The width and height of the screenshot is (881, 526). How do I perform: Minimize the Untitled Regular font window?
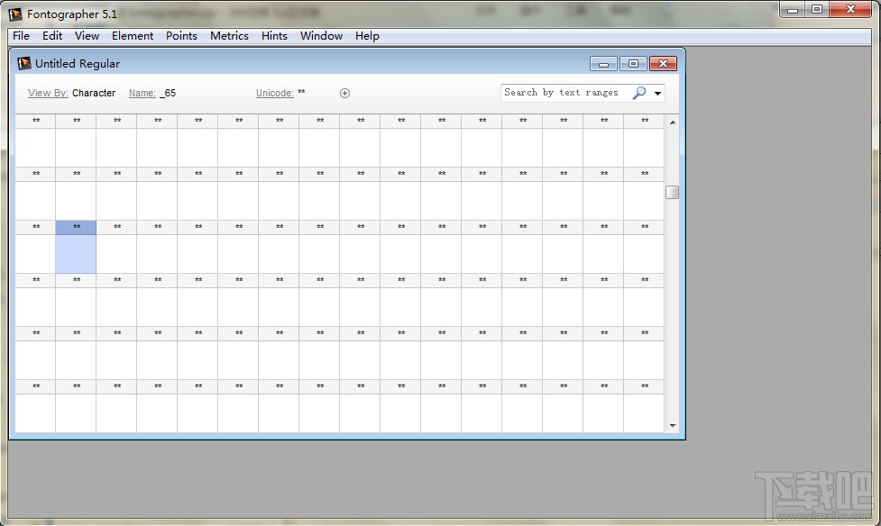coord(604,64)
